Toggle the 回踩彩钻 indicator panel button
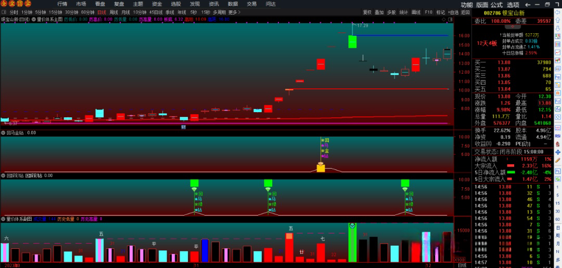 (x=3, y=176)
